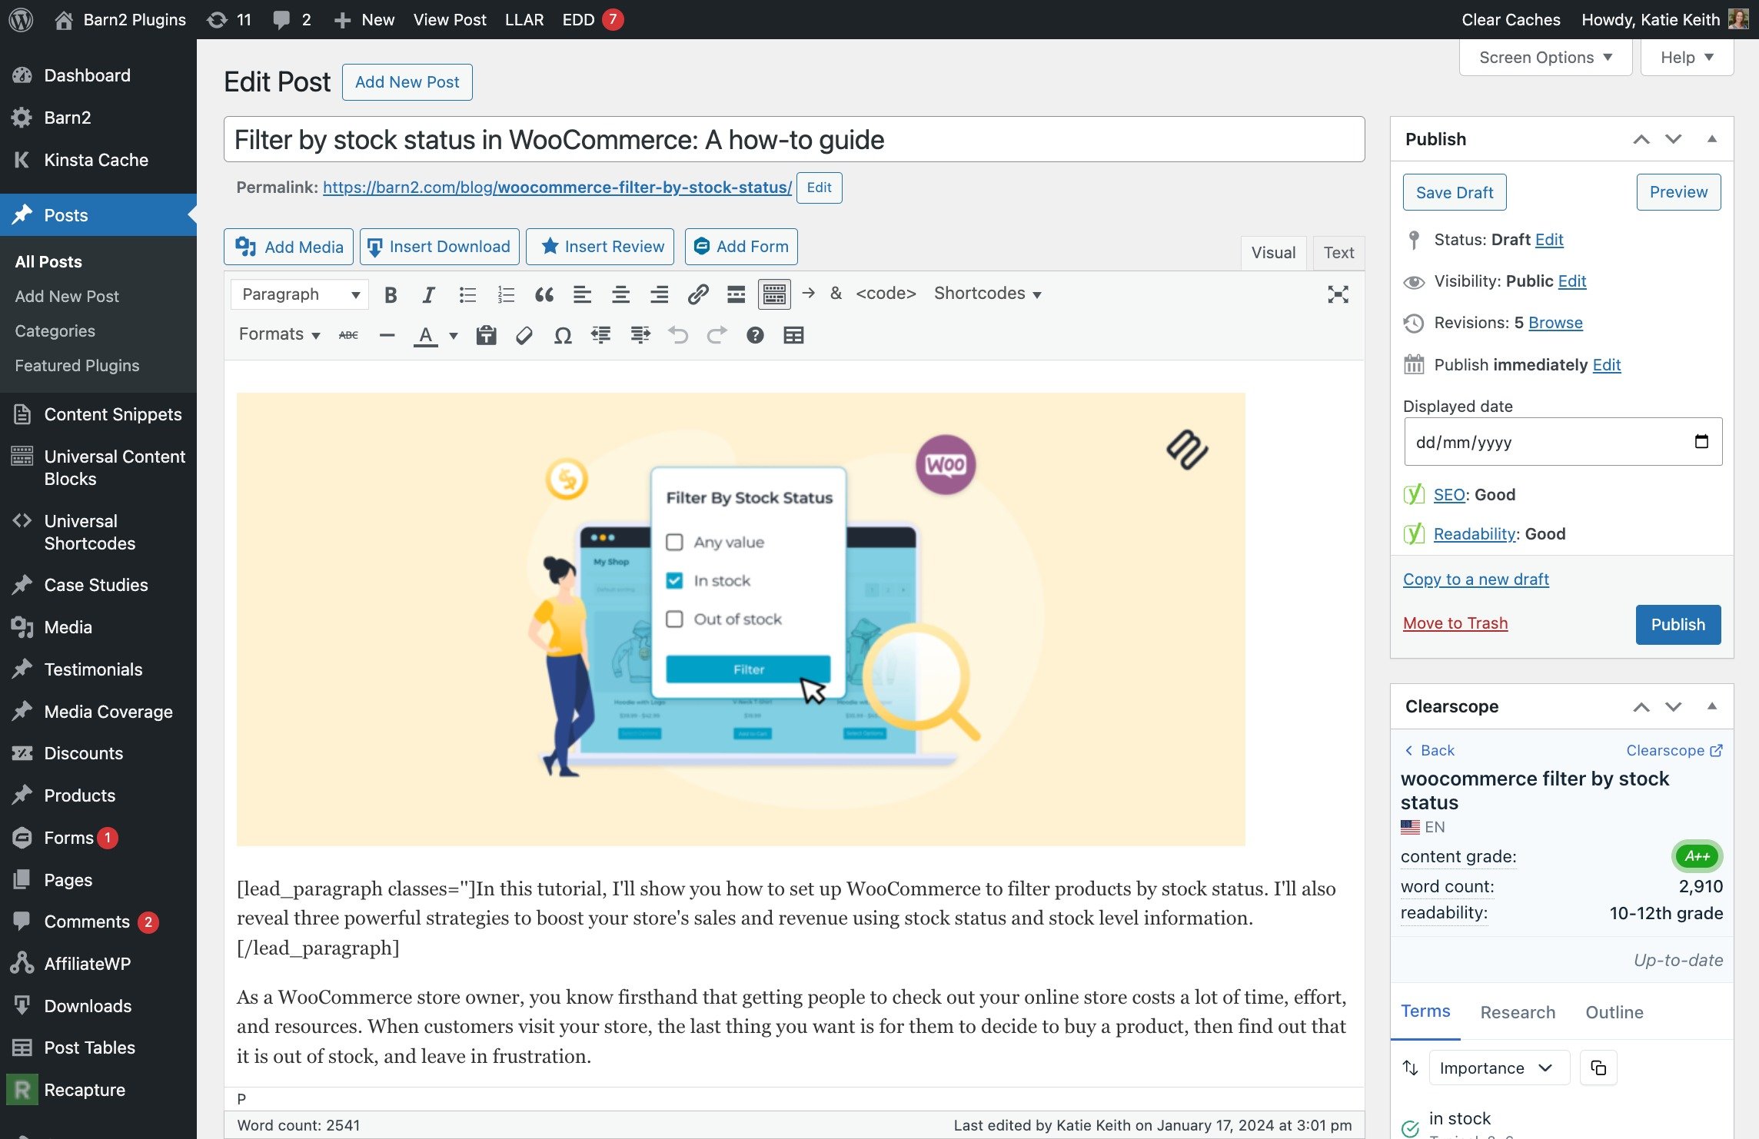The height and width of the screenshot is (1139, 1759).
Task: Click Copy to a new draft
Action: [x=1476, y=579]
